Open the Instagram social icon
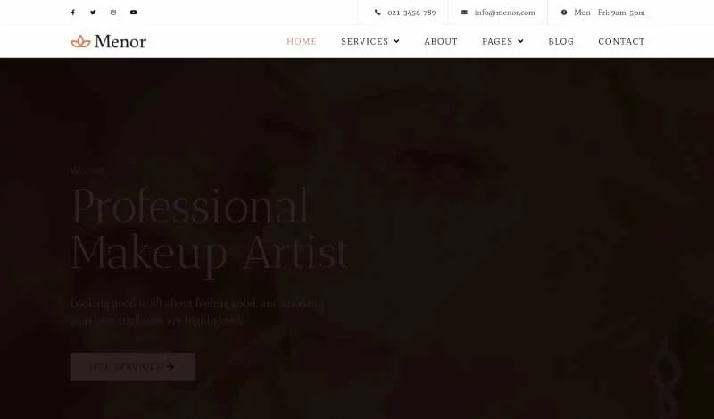 pyautogui.click(x=113, y=13)
